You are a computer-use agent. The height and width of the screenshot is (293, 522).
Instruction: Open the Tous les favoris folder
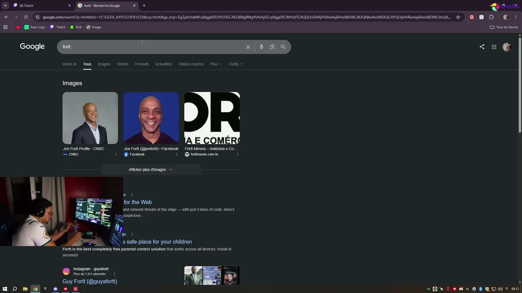(x=504, y=27)
